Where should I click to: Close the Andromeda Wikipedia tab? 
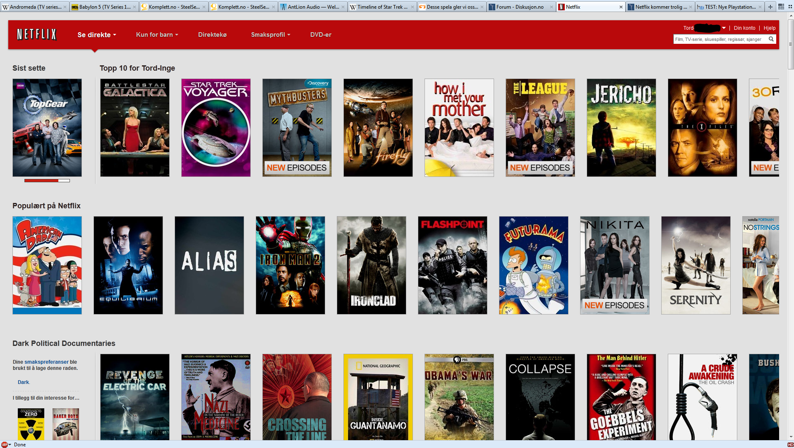65,7
